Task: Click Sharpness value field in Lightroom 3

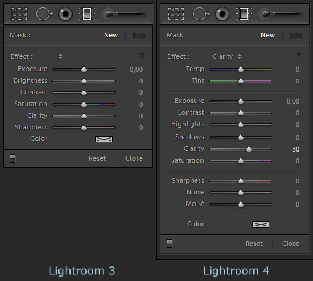Action: tap(141, 128)
